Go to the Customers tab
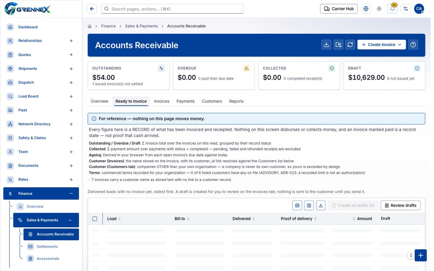 point(212,101)
